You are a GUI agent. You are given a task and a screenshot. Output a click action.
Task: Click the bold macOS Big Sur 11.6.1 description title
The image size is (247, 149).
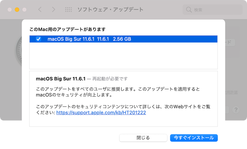coord(61,79)
